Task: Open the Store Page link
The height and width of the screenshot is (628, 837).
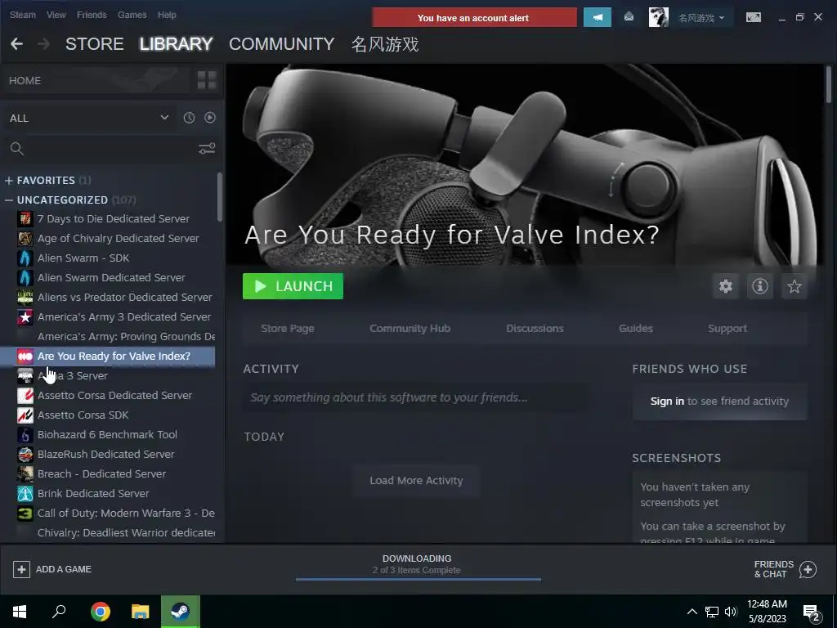Action: pos(288,329)
